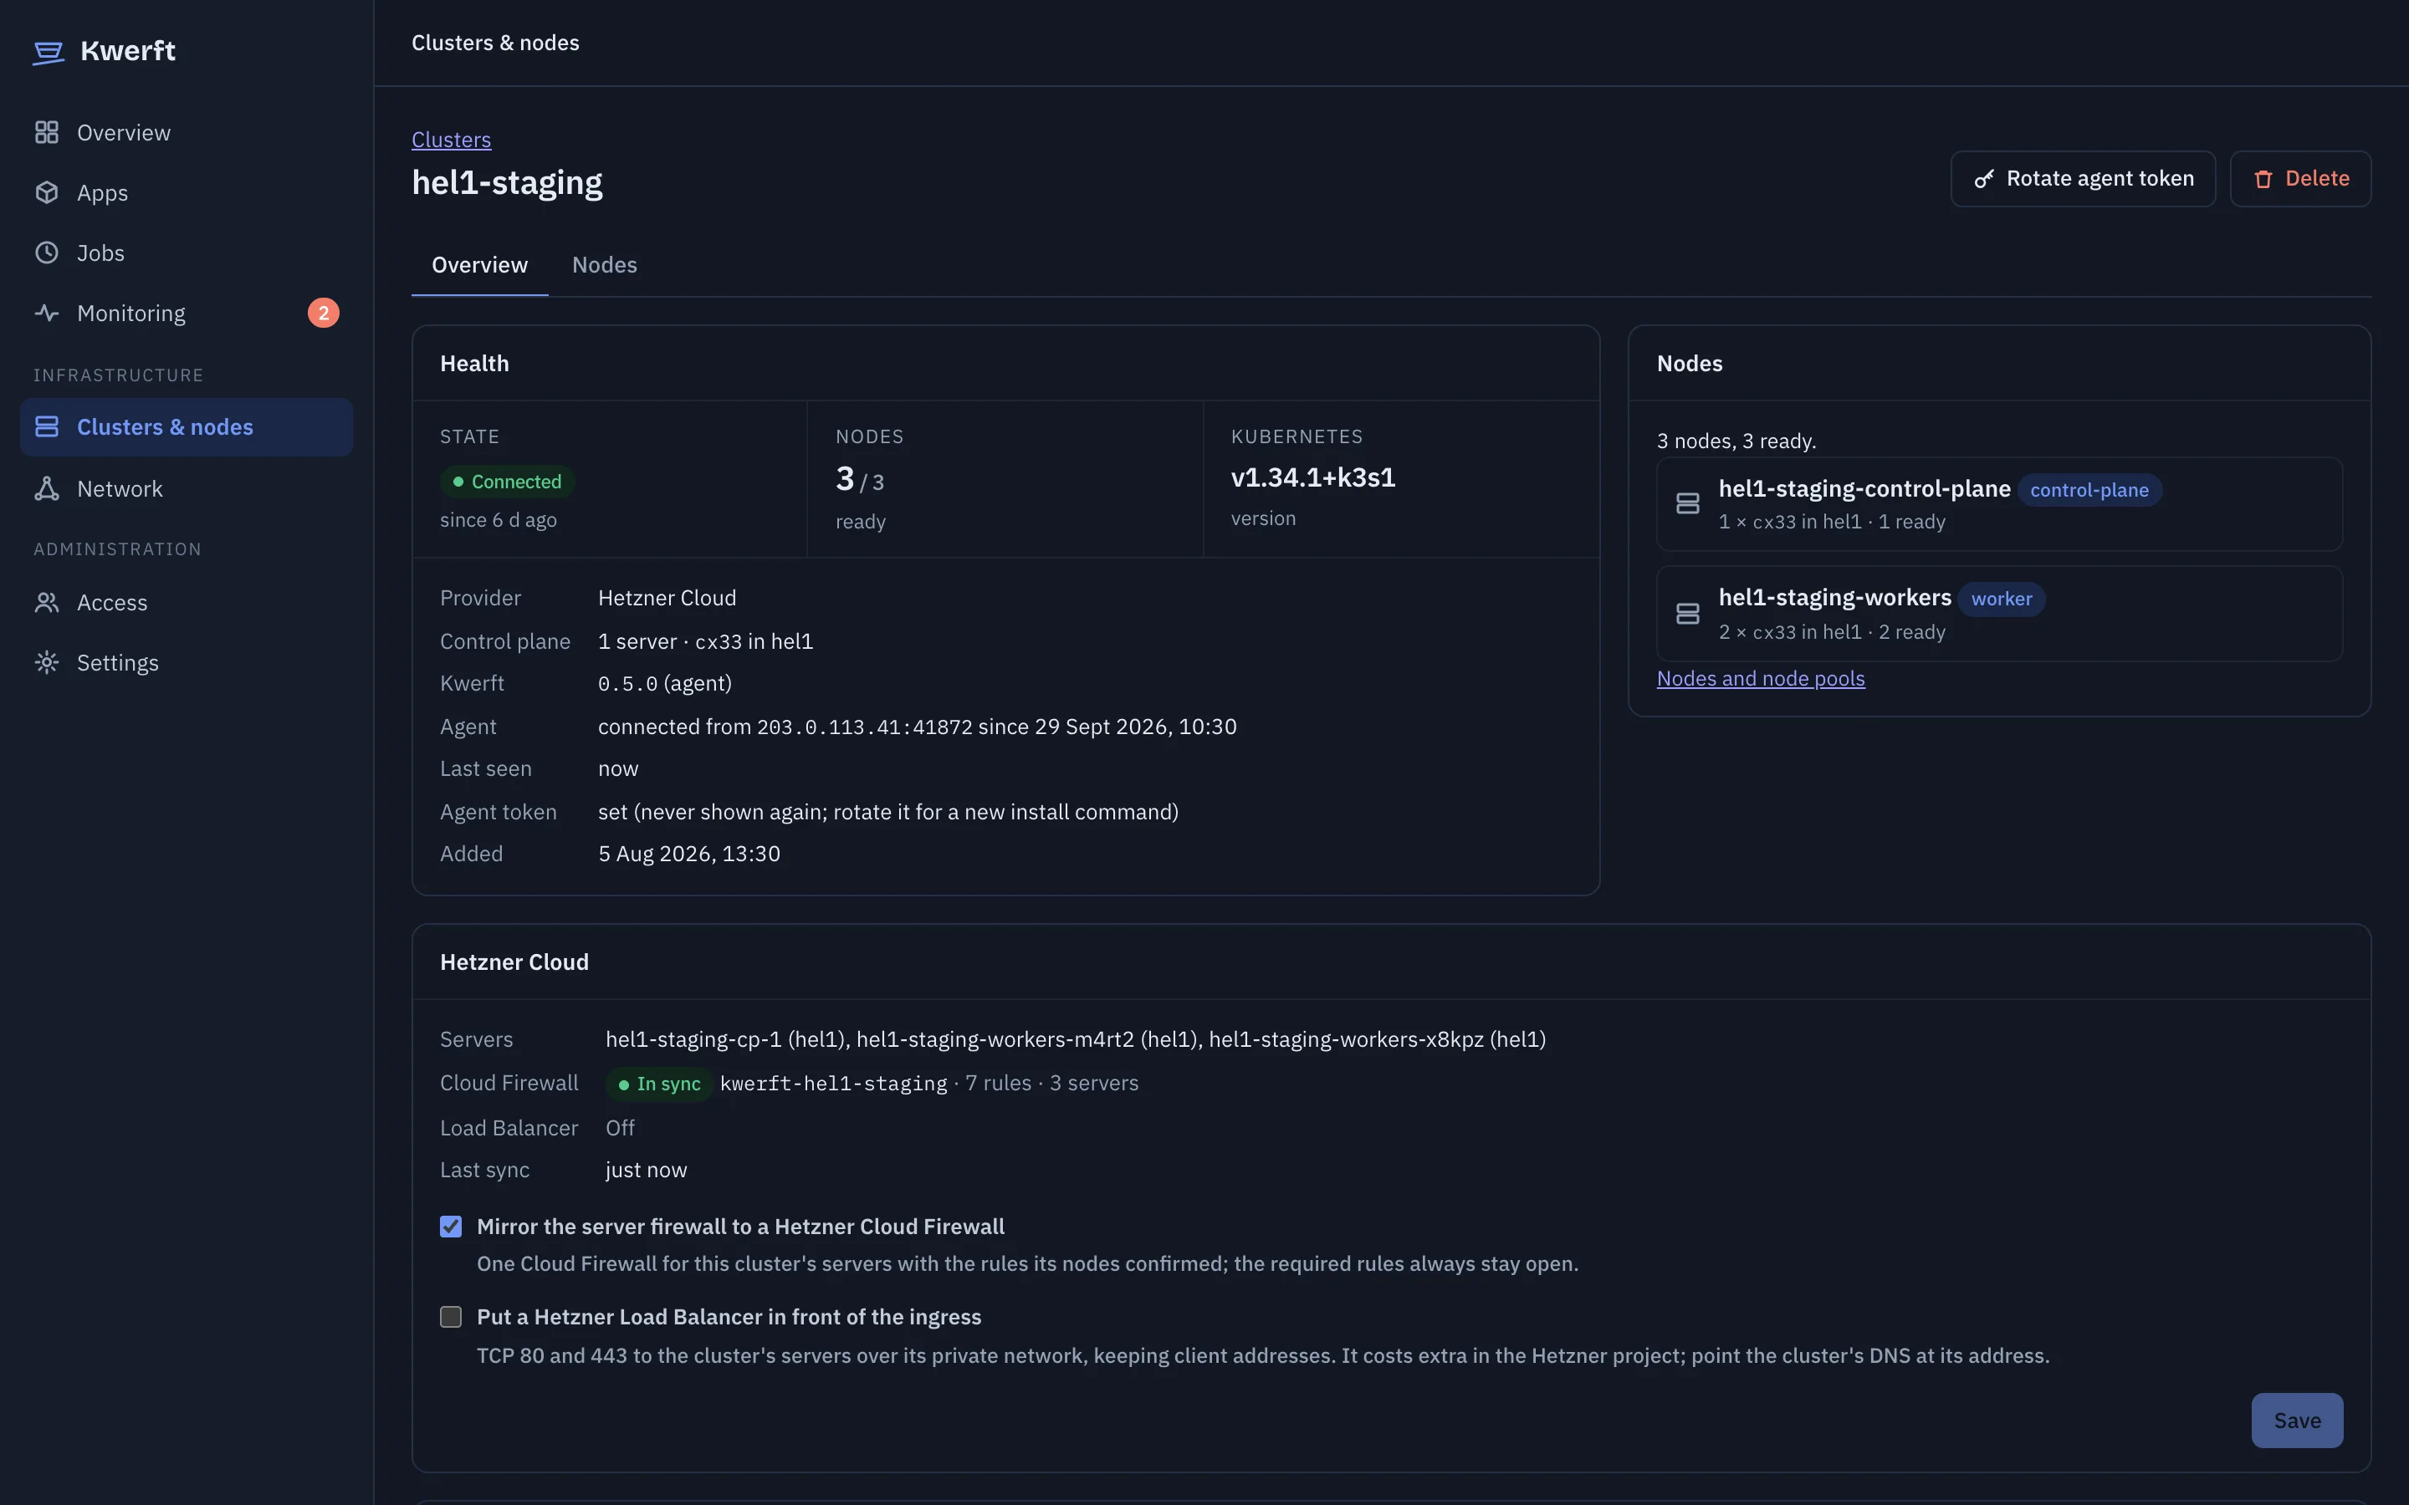Switch to the Nodes tab
2409x1505 pixels.
[x=604, y=265]
